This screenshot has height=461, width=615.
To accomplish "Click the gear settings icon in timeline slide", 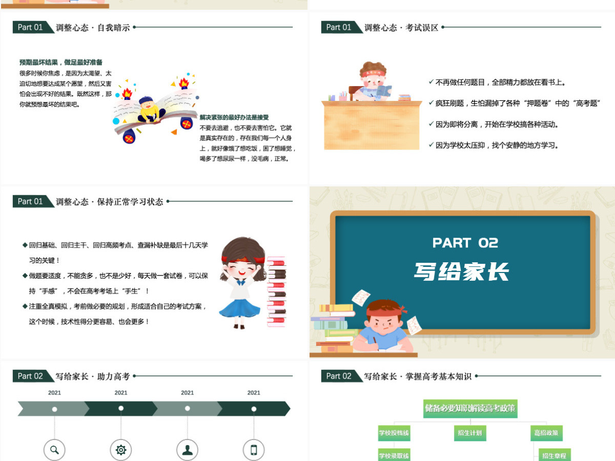I will tap(121, 450).
